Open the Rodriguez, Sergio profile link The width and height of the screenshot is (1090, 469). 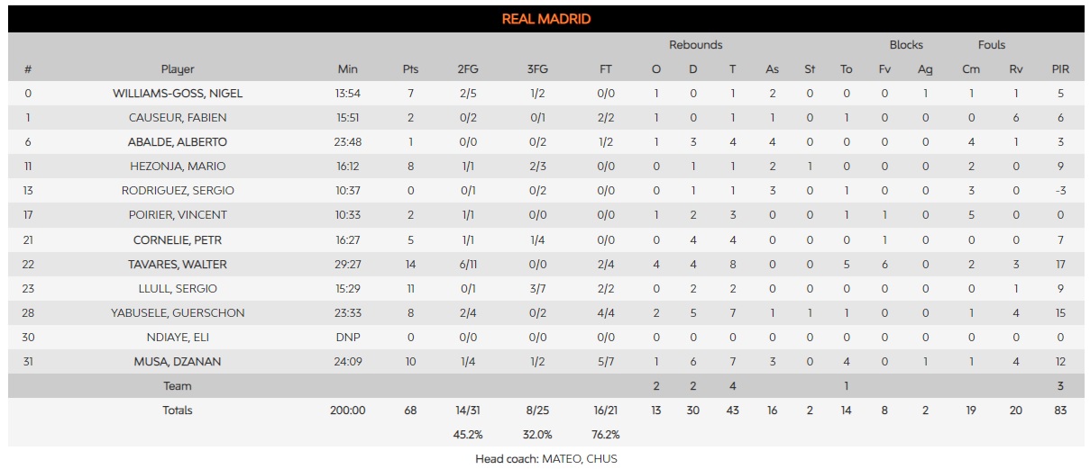(x=178, y=191)
